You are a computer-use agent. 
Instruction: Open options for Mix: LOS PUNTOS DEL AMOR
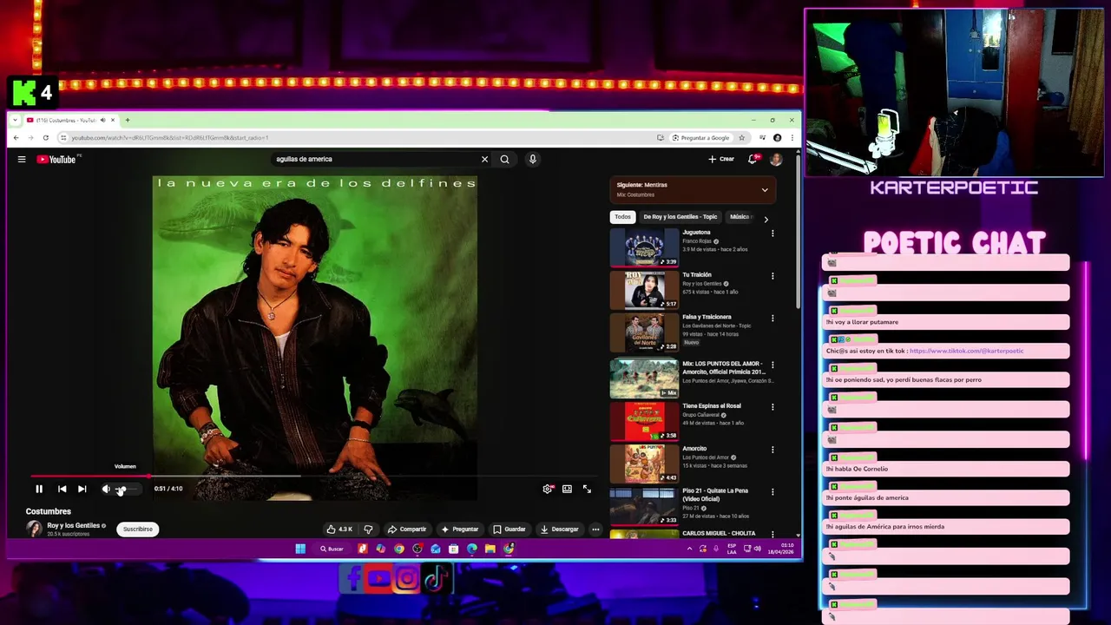coord(772,365)
